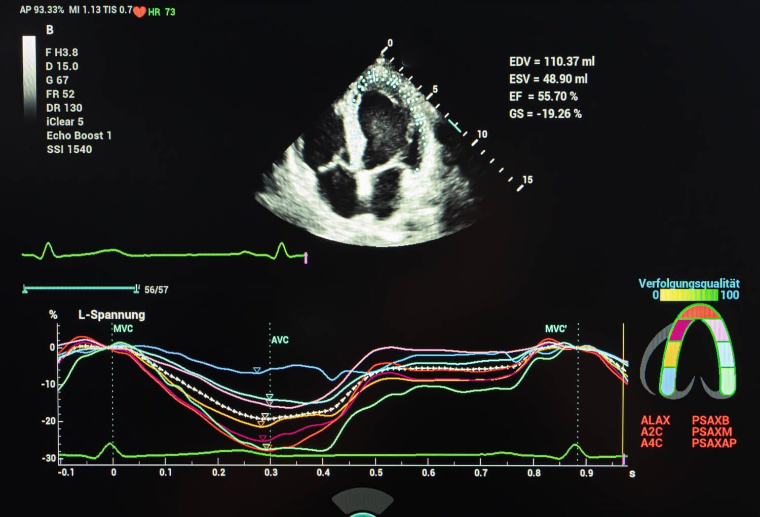Click the "HR 73" heart rate reading
760x517 pixels.
coord(162,12)
